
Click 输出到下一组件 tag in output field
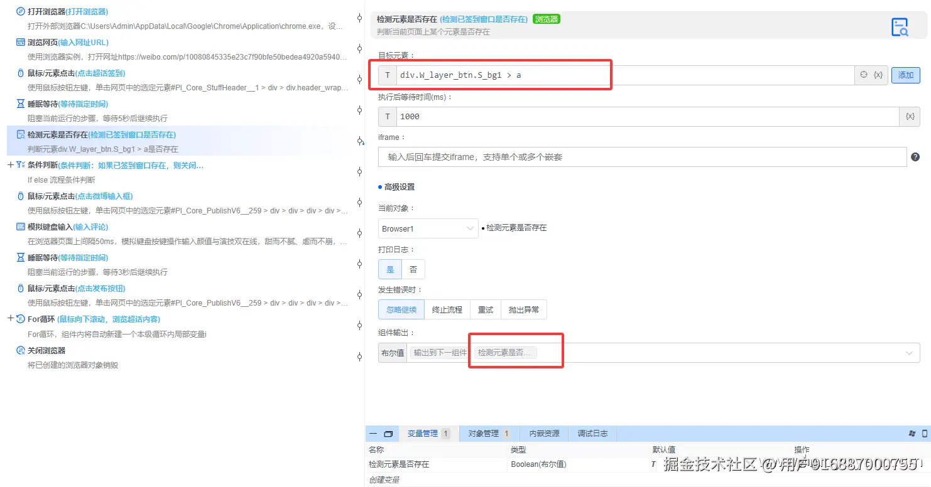(440, 353)
